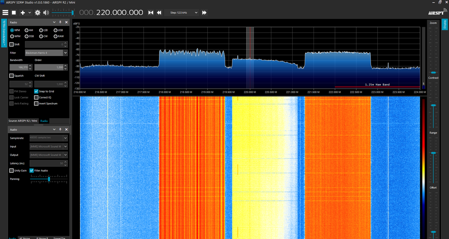The width and height of the screenshot is (449, 239).
Task: Click the waterfall display at 220 MHz
Action: [250, 168]
